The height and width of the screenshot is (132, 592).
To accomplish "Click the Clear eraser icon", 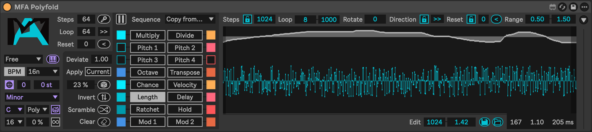I will point(104,122).
